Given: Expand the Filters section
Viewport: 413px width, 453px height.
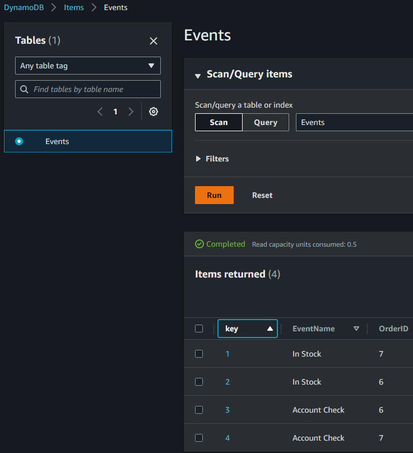Looking at the screenshot, I should 212,159.
